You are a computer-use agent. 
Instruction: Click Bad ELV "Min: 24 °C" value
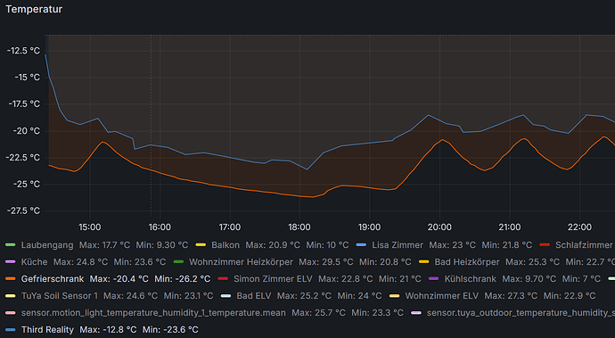tap(359, 295)
